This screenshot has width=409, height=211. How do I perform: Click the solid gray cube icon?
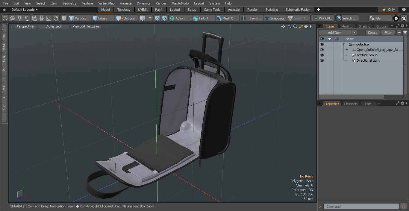pos(64,18)
